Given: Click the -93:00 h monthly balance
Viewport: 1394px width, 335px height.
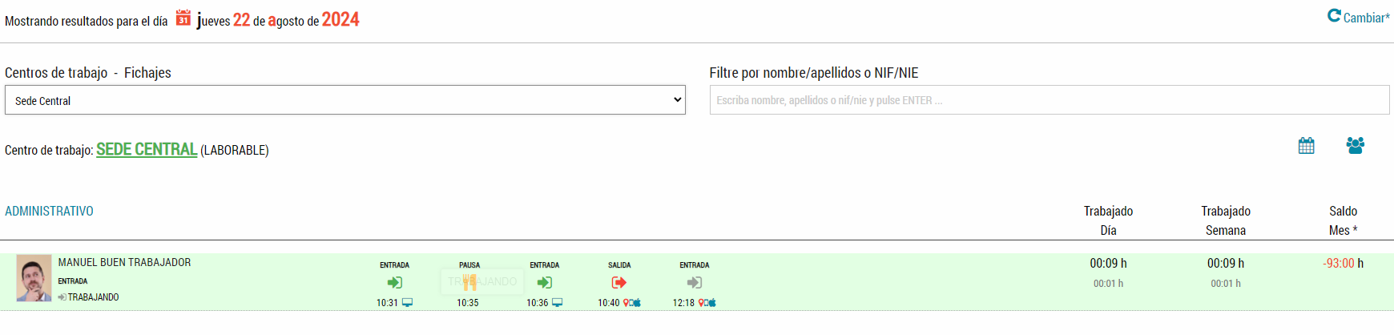Looking at the screenshot, I should (1343, 263).
